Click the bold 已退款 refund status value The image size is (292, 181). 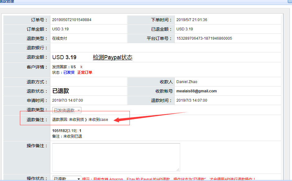point(61,91)
